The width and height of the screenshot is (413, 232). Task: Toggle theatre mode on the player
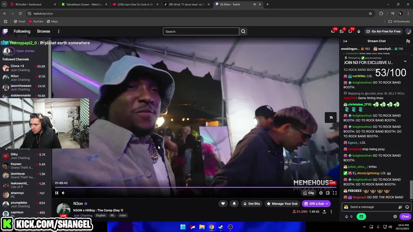(328, 193)
